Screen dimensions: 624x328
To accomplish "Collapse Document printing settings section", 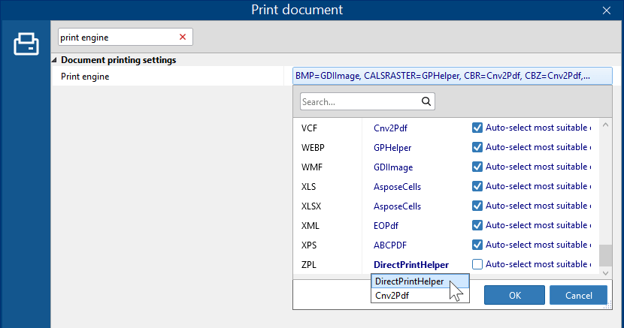I will tap(55, 60).
